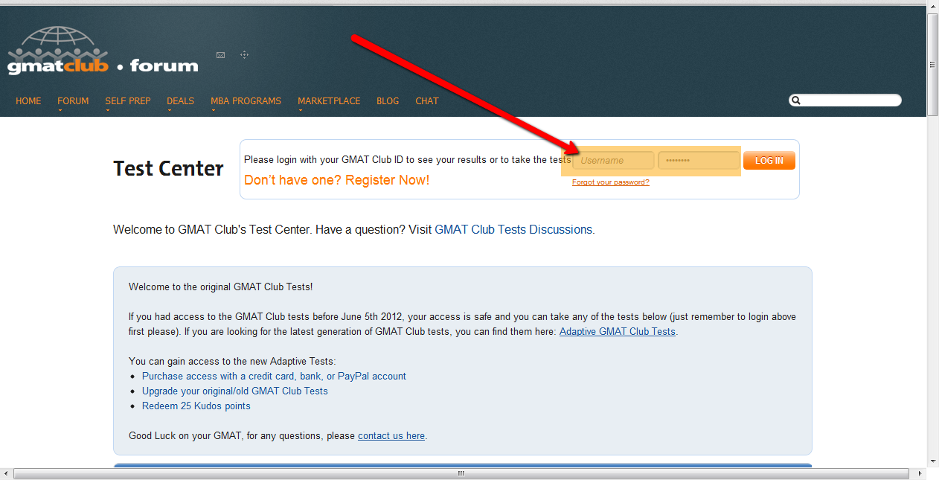Go to the CHAT menu item
The width and height of the screenshot is (939, 480).
tap(426, 101)
